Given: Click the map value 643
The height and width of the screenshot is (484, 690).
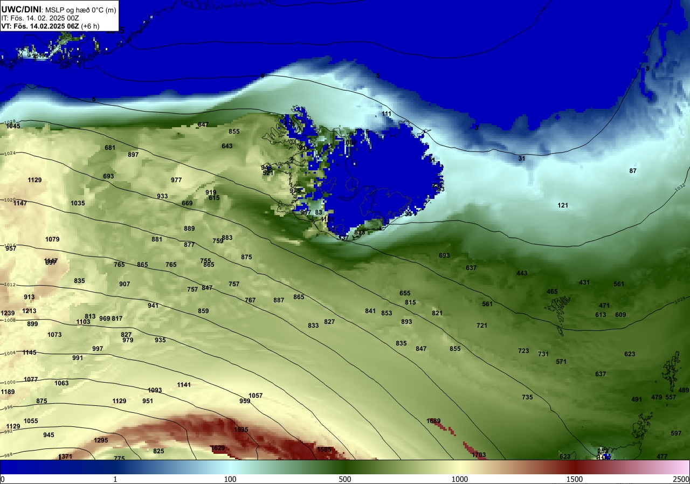Looking at the screenshot, I should [x=227, y=146].
